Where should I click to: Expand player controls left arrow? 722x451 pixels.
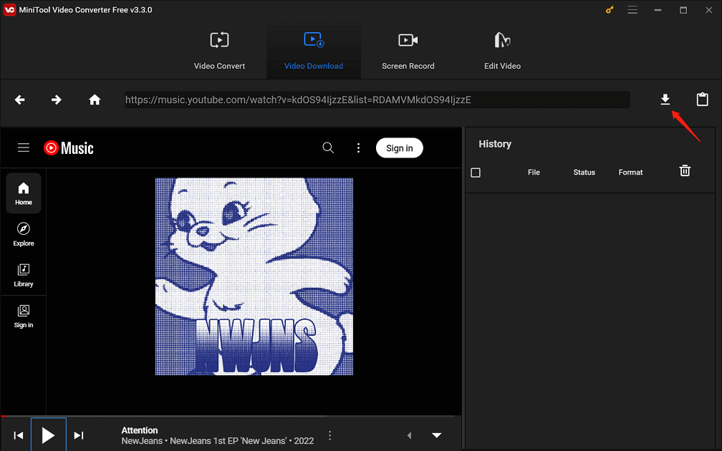pos(409,435)
